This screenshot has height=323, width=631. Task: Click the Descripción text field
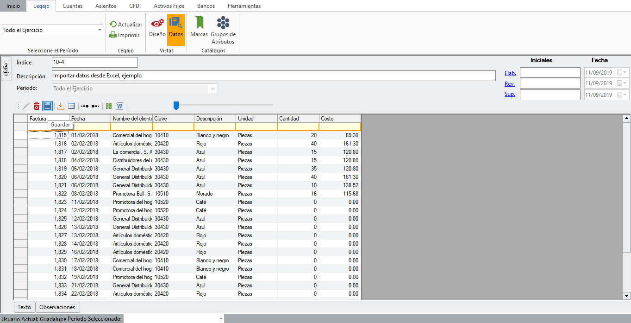point(273,76)
